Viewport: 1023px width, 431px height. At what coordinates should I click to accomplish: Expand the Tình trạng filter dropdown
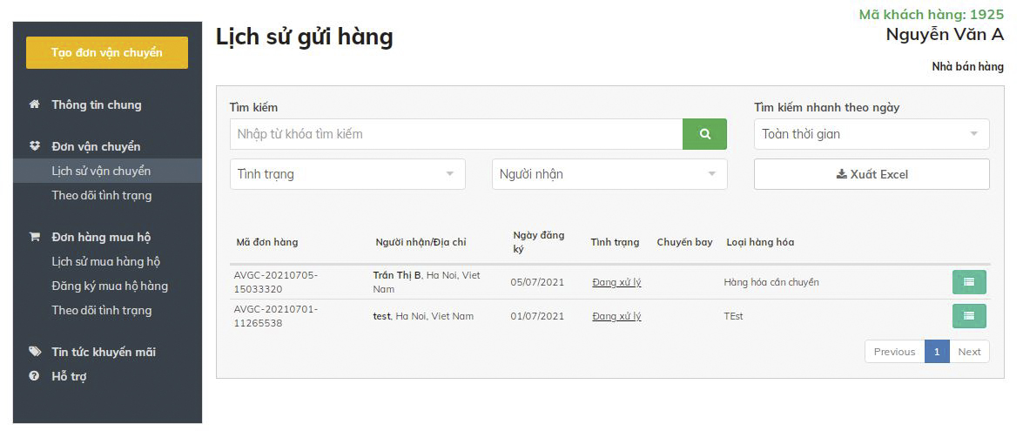click(x=347, y=174)
